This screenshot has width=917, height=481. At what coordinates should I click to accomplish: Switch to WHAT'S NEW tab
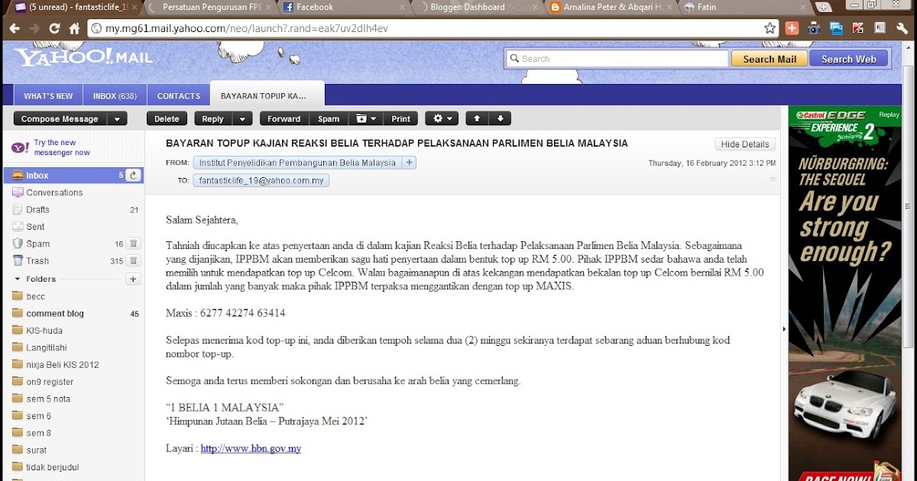click(x=48, y=96)
